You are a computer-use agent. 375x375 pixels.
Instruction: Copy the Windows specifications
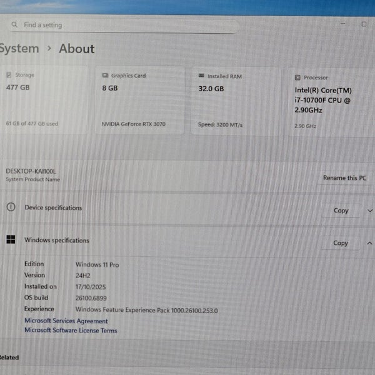tap(341, 243)
